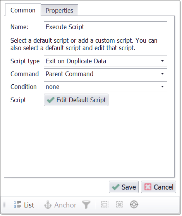182x216 pixels.
Task: Click the Edit Default Script button
Action: coord(76,100)
